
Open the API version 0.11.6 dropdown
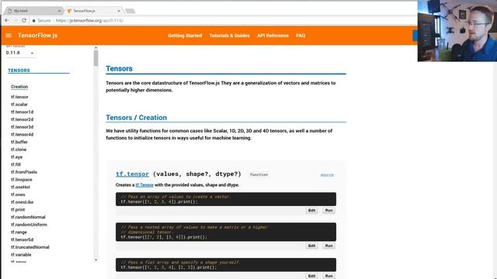tap(20, 53)
